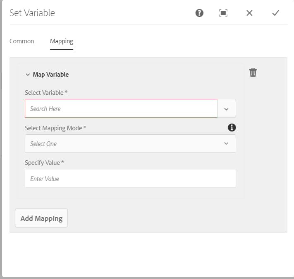Open the help for Set Variable
The width and height of the screenshot is (294, 279).
point(199,13)
